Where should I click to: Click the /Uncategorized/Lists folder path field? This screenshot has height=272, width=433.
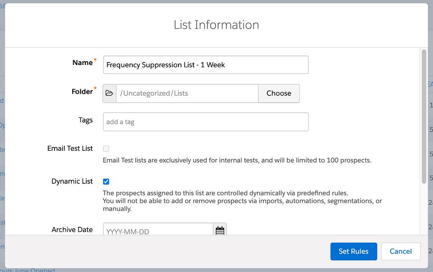187,93
